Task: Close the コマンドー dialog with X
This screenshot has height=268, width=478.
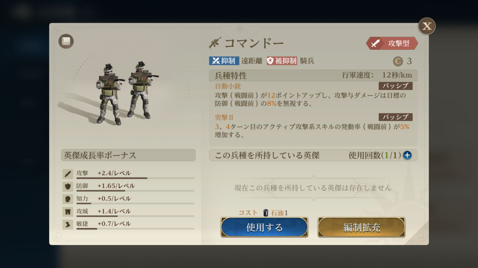Action: (427, 26)
